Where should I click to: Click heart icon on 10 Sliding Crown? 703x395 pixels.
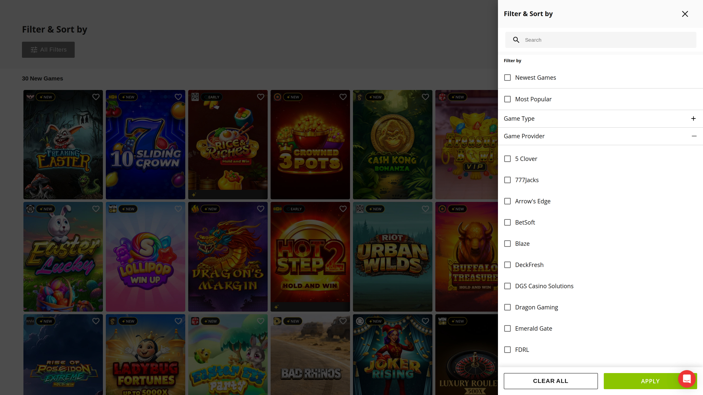pyautogui.click(x=178, y=97)
